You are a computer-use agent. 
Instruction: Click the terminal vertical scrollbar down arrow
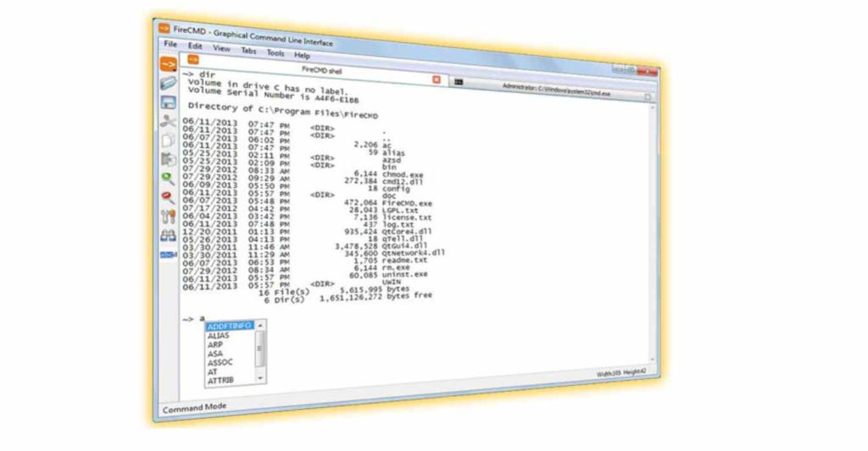coord(653,360)
